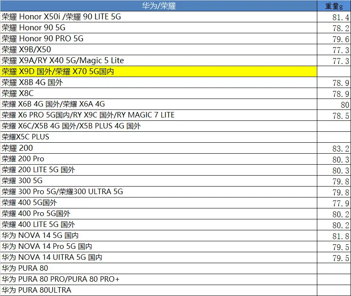Click the 荣耀 X9A/RY X40 5G/Magic 5 Lite cell
The height and width of the screenshot is (296, 351).
pos(159,60)
